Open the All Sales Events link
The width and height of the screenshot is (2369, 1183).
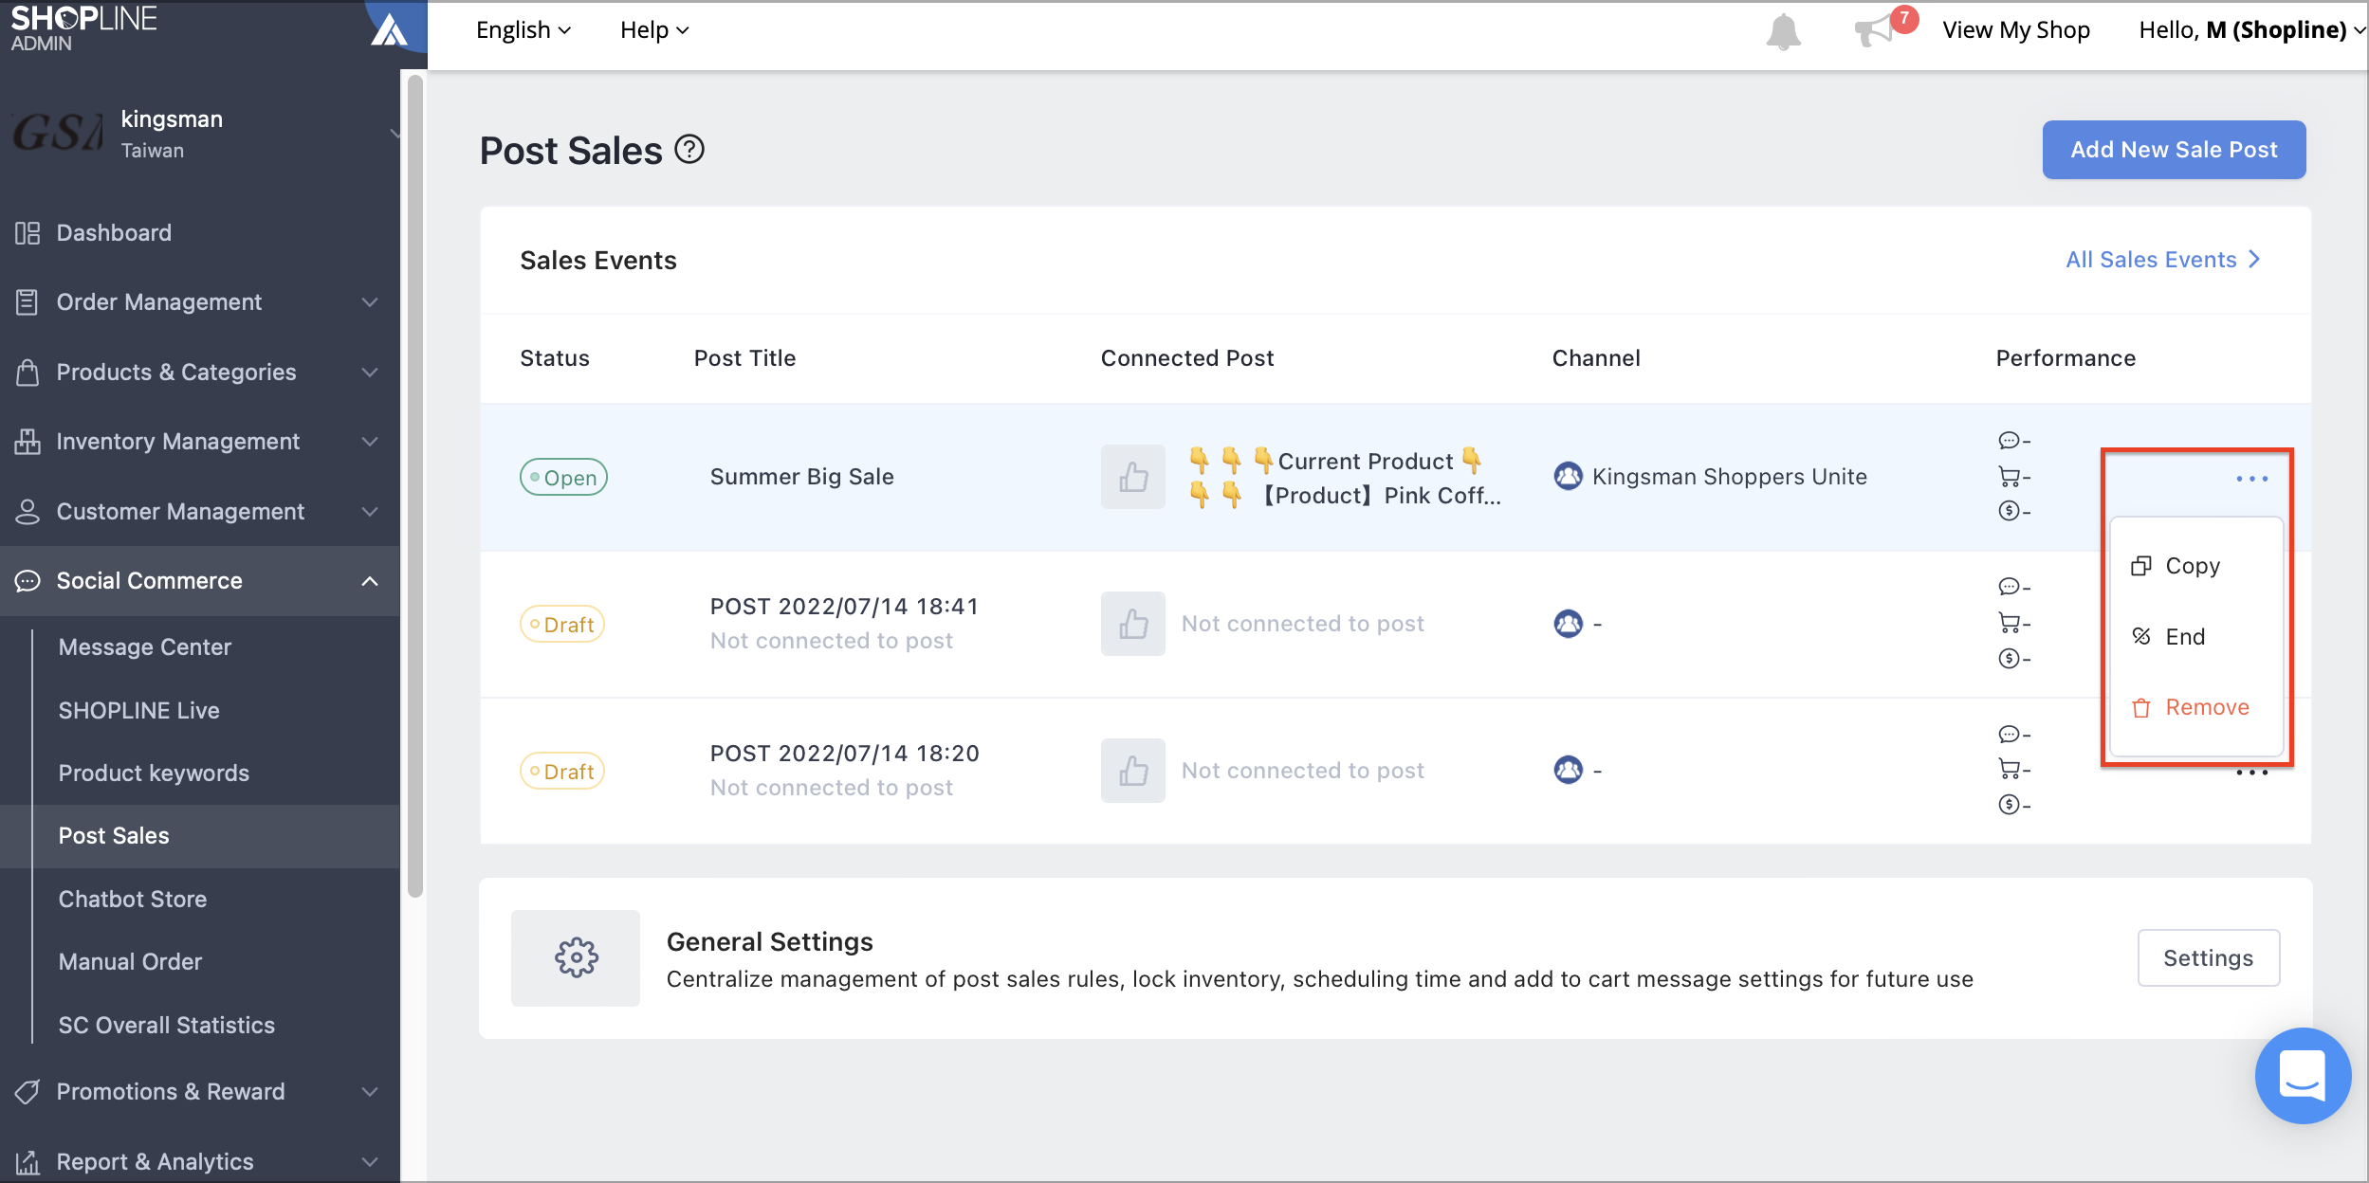pyautogui.click(x=2163, y=260)
